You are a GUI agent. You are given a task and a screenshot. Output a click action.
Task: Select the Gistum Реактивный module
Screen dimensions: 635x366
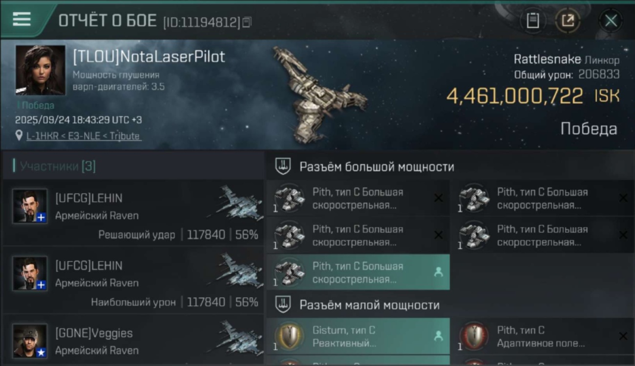click(358, 337)
